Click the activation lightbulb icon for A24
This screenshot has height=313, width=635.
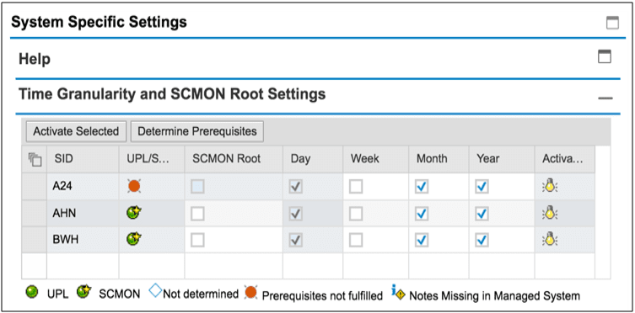pos(550,186)
